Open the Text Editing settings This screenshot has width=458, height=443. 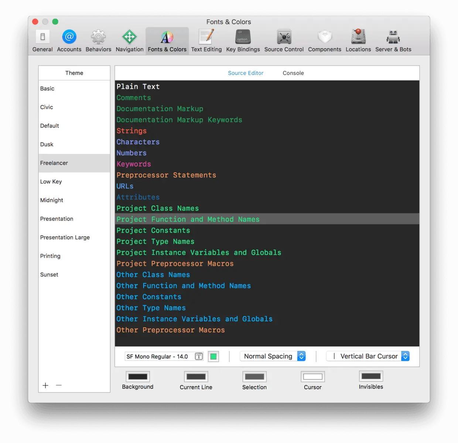click(206, 40)
